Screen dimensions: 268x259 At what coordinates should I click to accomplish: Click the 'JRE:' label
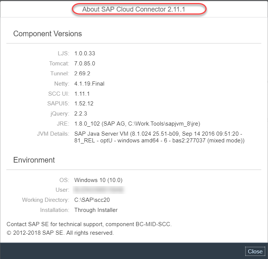coord(63,124)
